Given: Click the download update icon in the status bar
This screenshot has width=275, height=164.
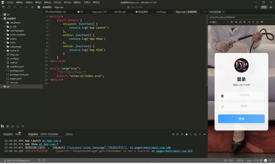Looking at the screenshot, I should pyautogui.click(x=266, y=160).
